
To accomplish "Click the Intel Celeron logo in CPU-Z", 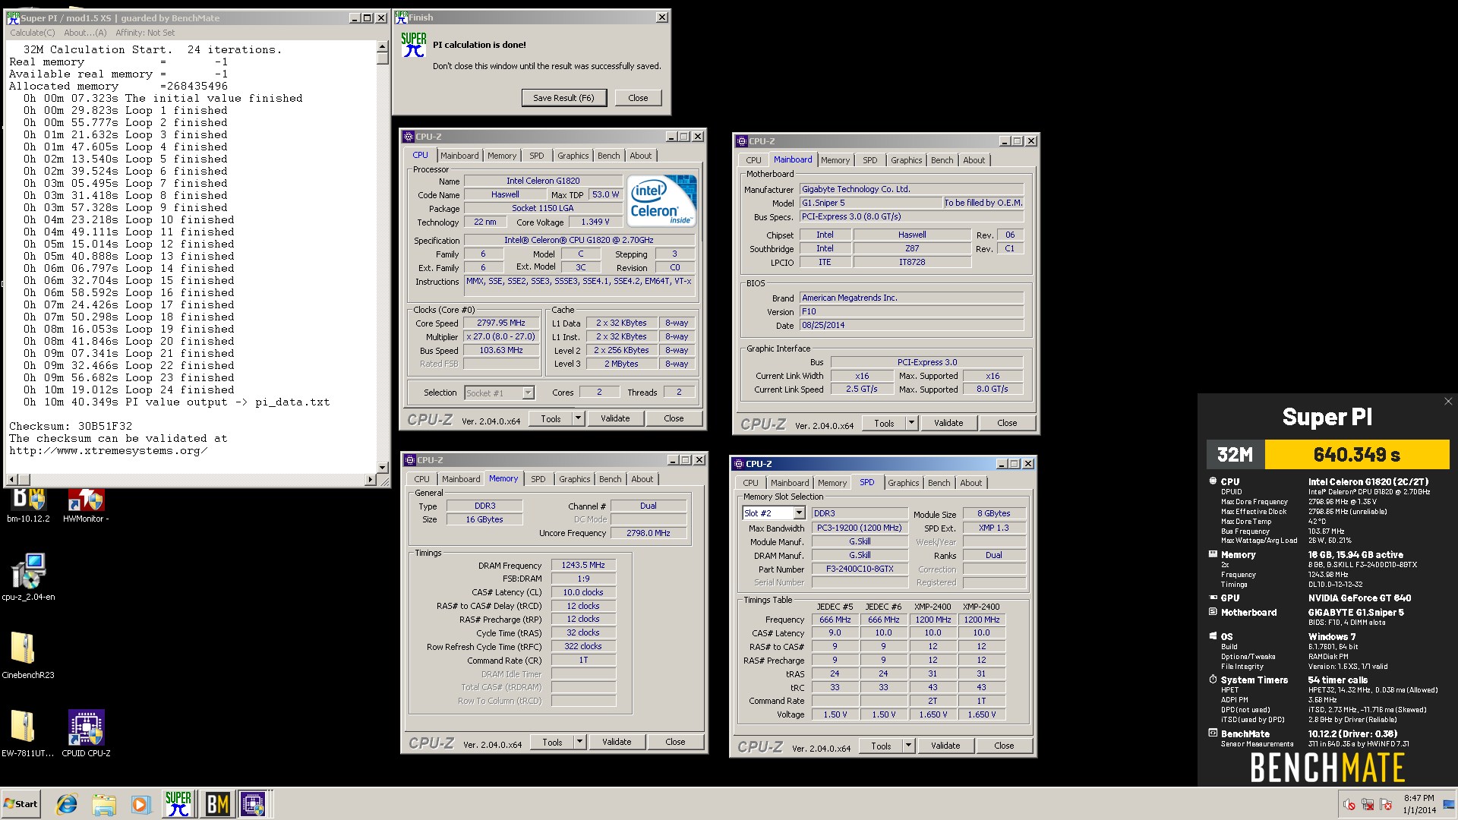I will tap(663, 200).
